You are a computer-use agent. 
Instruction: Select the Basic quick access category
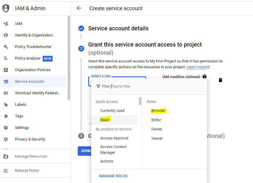tap(105, 120)
